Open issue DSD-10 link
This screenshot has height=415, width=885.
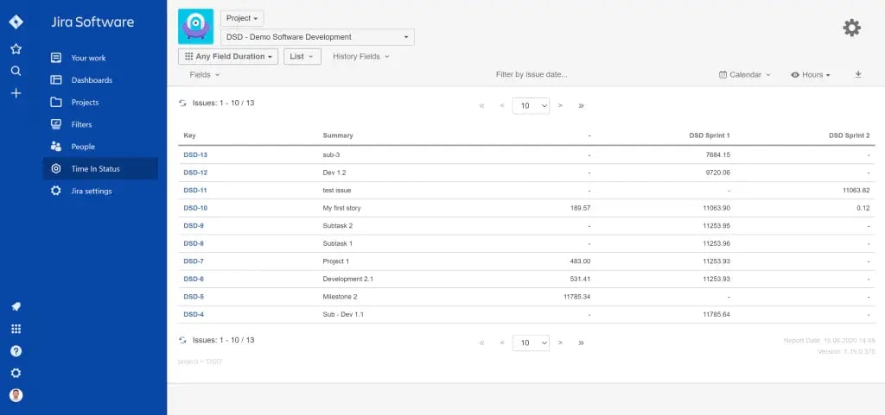coord(195,208)
